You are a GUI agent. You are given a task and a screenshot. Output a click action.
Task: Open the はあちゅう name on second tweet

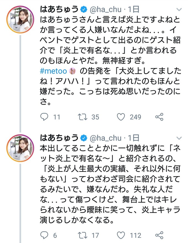point(59,137)
